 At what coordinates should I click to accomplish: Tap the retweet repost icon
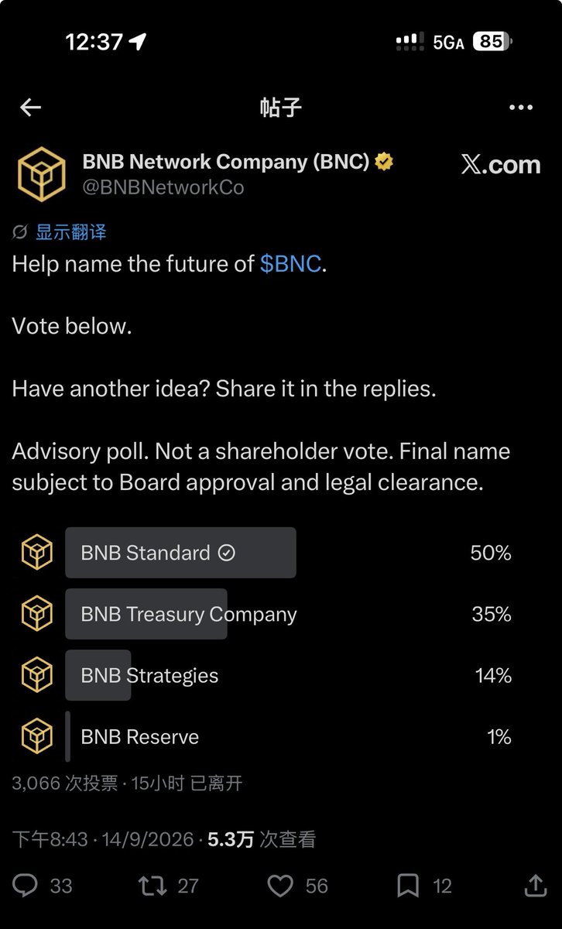click(151, 886)
